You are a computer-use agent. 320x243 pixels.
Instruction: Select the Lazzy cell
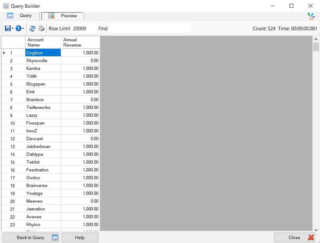(x=43, y=115)
